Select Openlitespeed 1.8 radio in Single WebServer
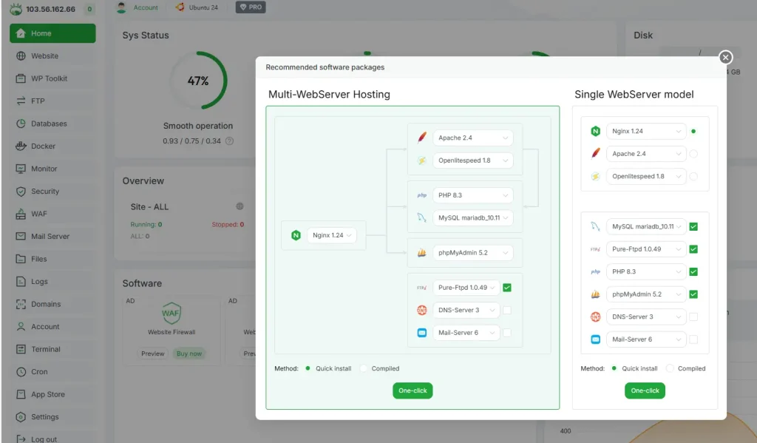 (693, 176)
